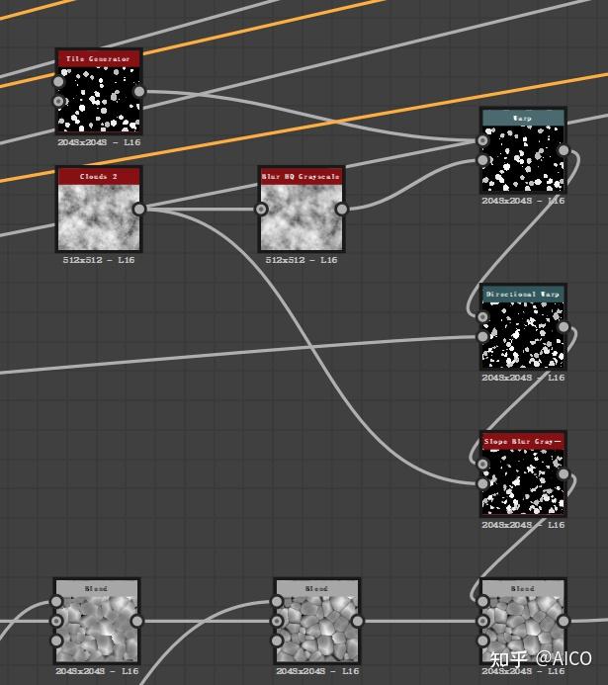Click the Directional Warp output connector
The image size is (608, 685).
pos(564,327)
